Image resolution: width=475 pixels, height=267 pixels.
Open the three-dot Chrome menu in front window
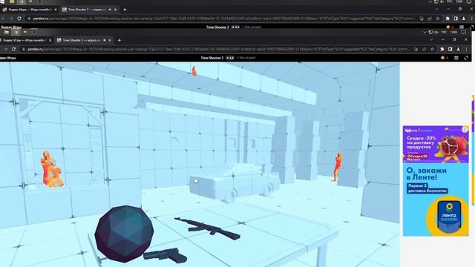pyautogui.click(x=467, y=49)
